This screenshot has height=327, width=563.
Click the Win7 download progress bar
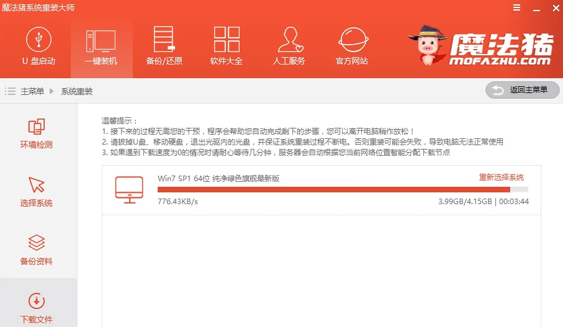click(x=343, y=189)
